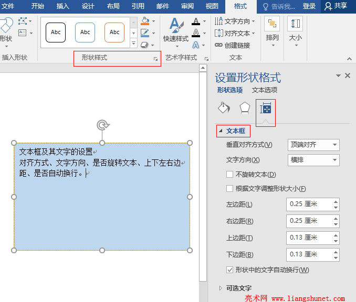The width and height of the screenshot is (356, 302).
Task: Switch to the 布局 tab
Action: [x=113, y=6]
